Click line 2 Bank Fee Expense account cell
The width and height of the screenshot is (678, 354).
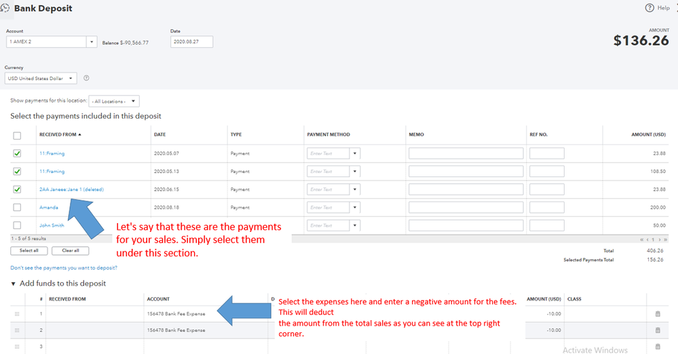(x=176, y=330)
